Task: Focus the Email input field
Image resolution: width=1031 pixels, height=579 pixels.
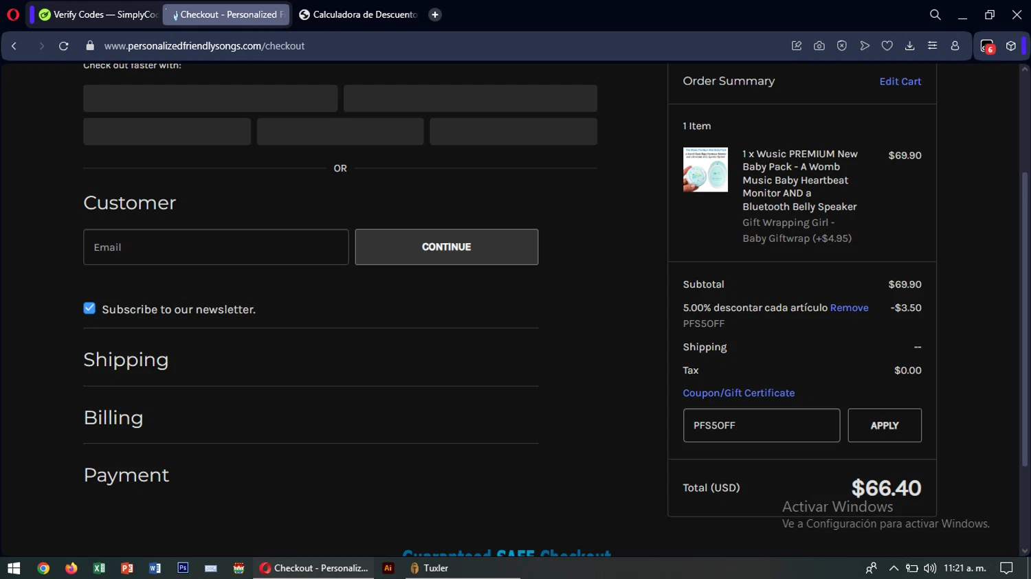Action: pyautogui.click(x=216, y=247)
